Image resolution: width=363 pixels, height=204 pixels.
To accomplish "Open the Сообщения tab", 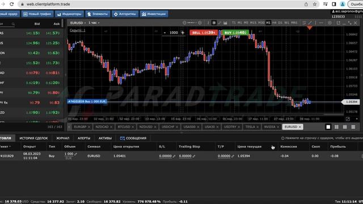I will click(x=133, y=138).
